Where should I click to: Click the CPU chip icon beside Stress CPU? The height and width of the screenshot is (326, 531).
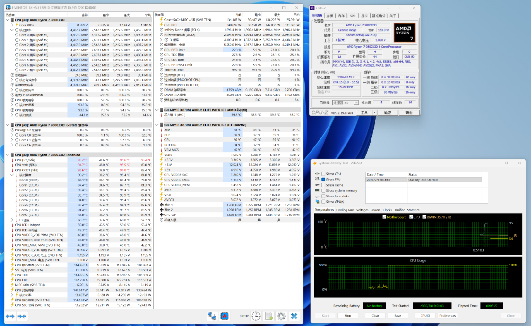pos(317,174)
